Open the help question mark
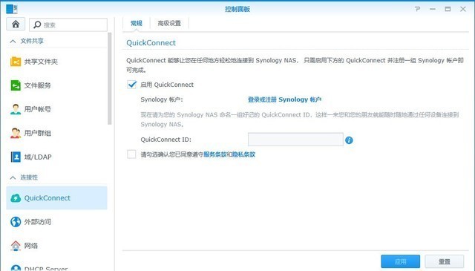This screenshot has height=271, width=475. 417,9
